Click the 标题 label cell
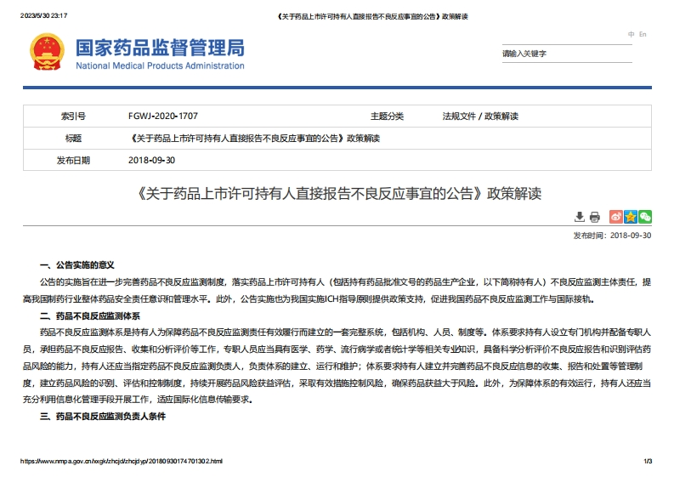The image size is (674, 477). (x=73, y=139)
